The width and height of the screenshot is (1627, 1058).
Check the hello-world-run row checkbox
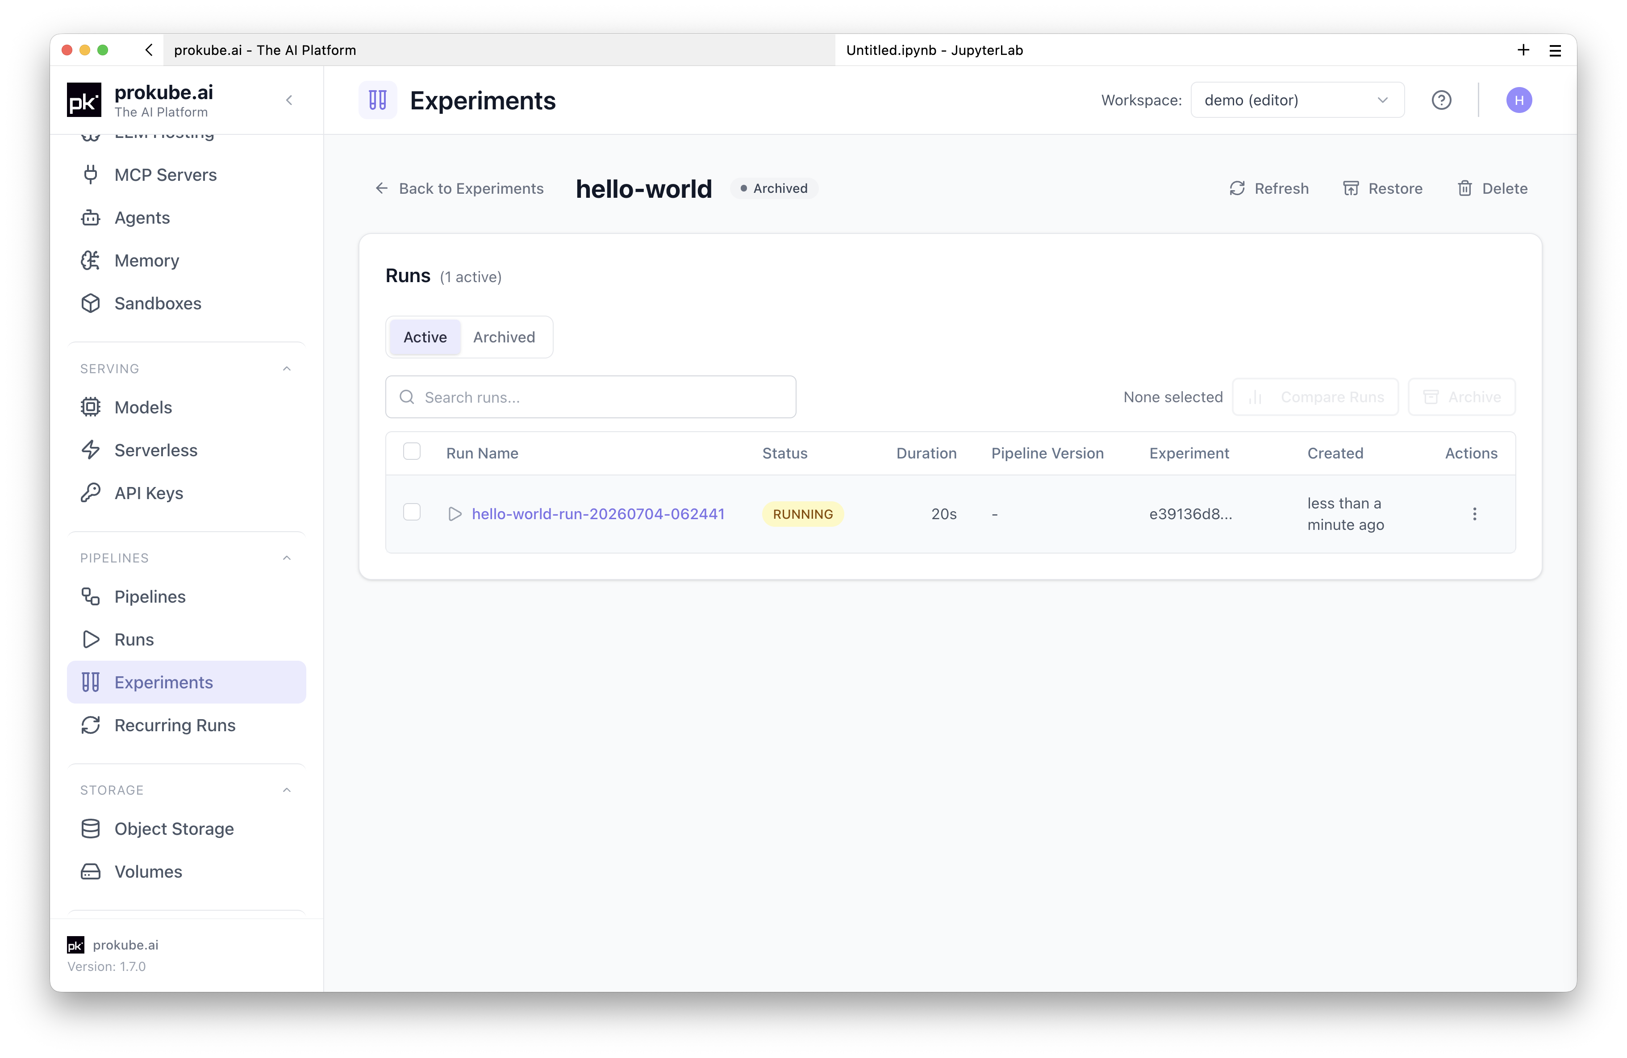click(x=412, y=512)
